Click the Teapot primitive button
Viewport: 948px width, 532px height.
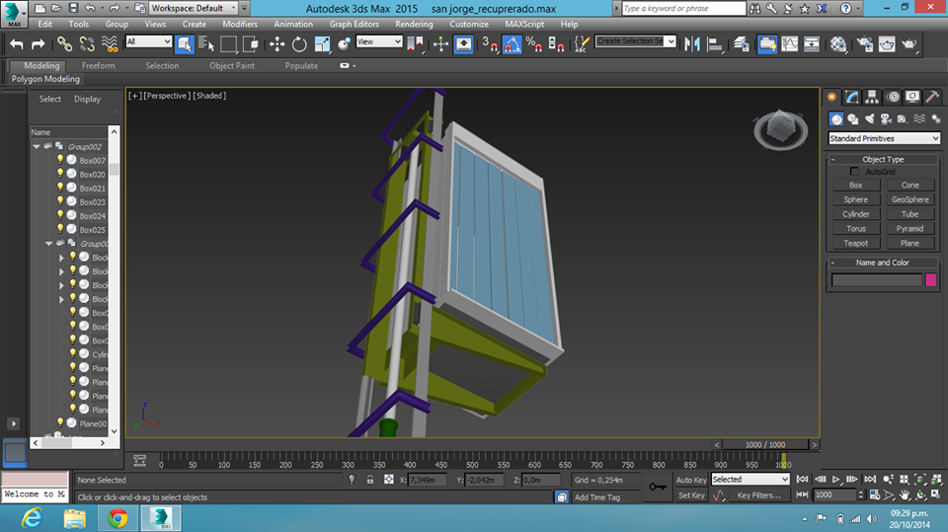855,243
